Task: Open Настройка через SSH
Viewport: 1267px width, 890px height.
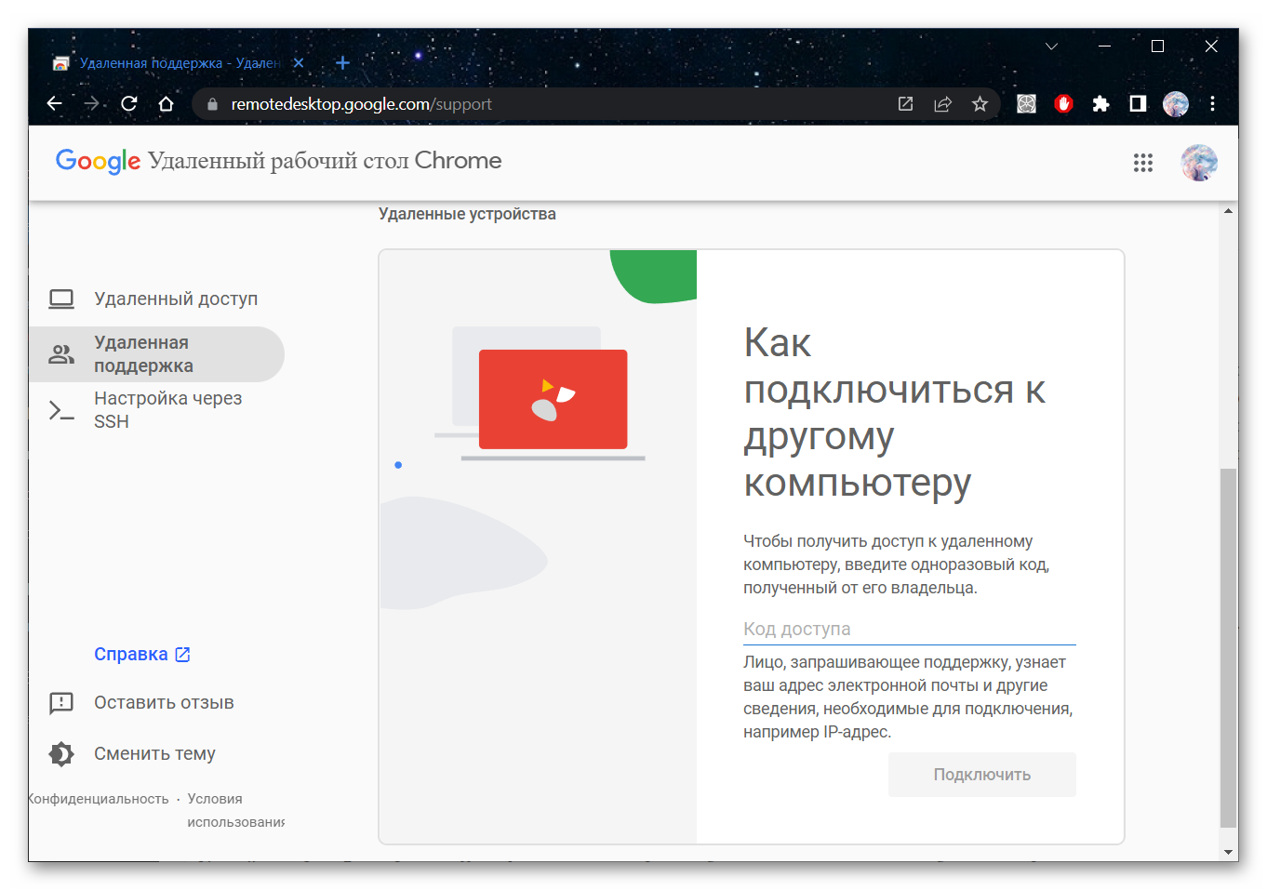Action: (x=156, y=410)
